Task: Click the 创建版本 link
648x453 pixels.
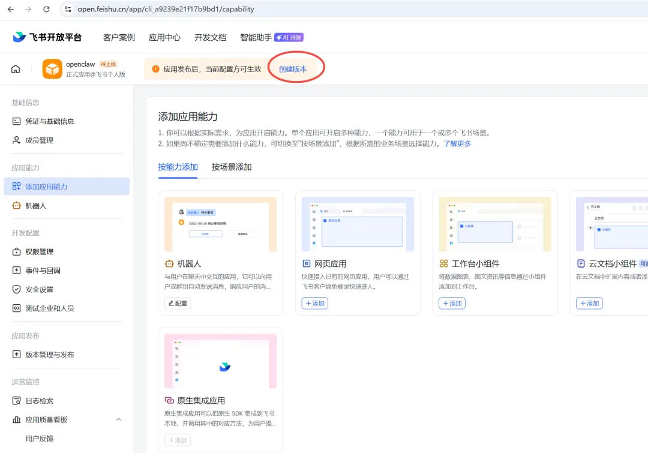Action: pyautogui.click(x=293, y=69)
